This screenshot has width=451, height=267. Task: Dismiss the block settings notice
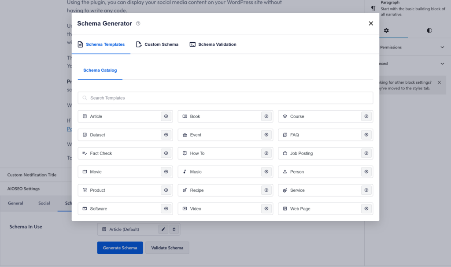439,82
